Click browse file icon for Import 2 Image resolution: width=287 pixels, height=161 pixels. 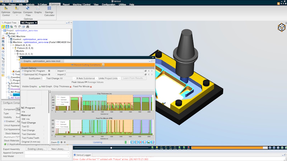(x=146, y=74)
